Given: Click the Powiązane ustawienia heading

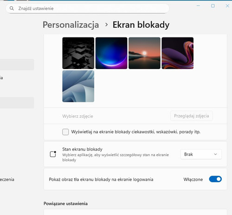Looking at the screenshot, I should point(65,203).
